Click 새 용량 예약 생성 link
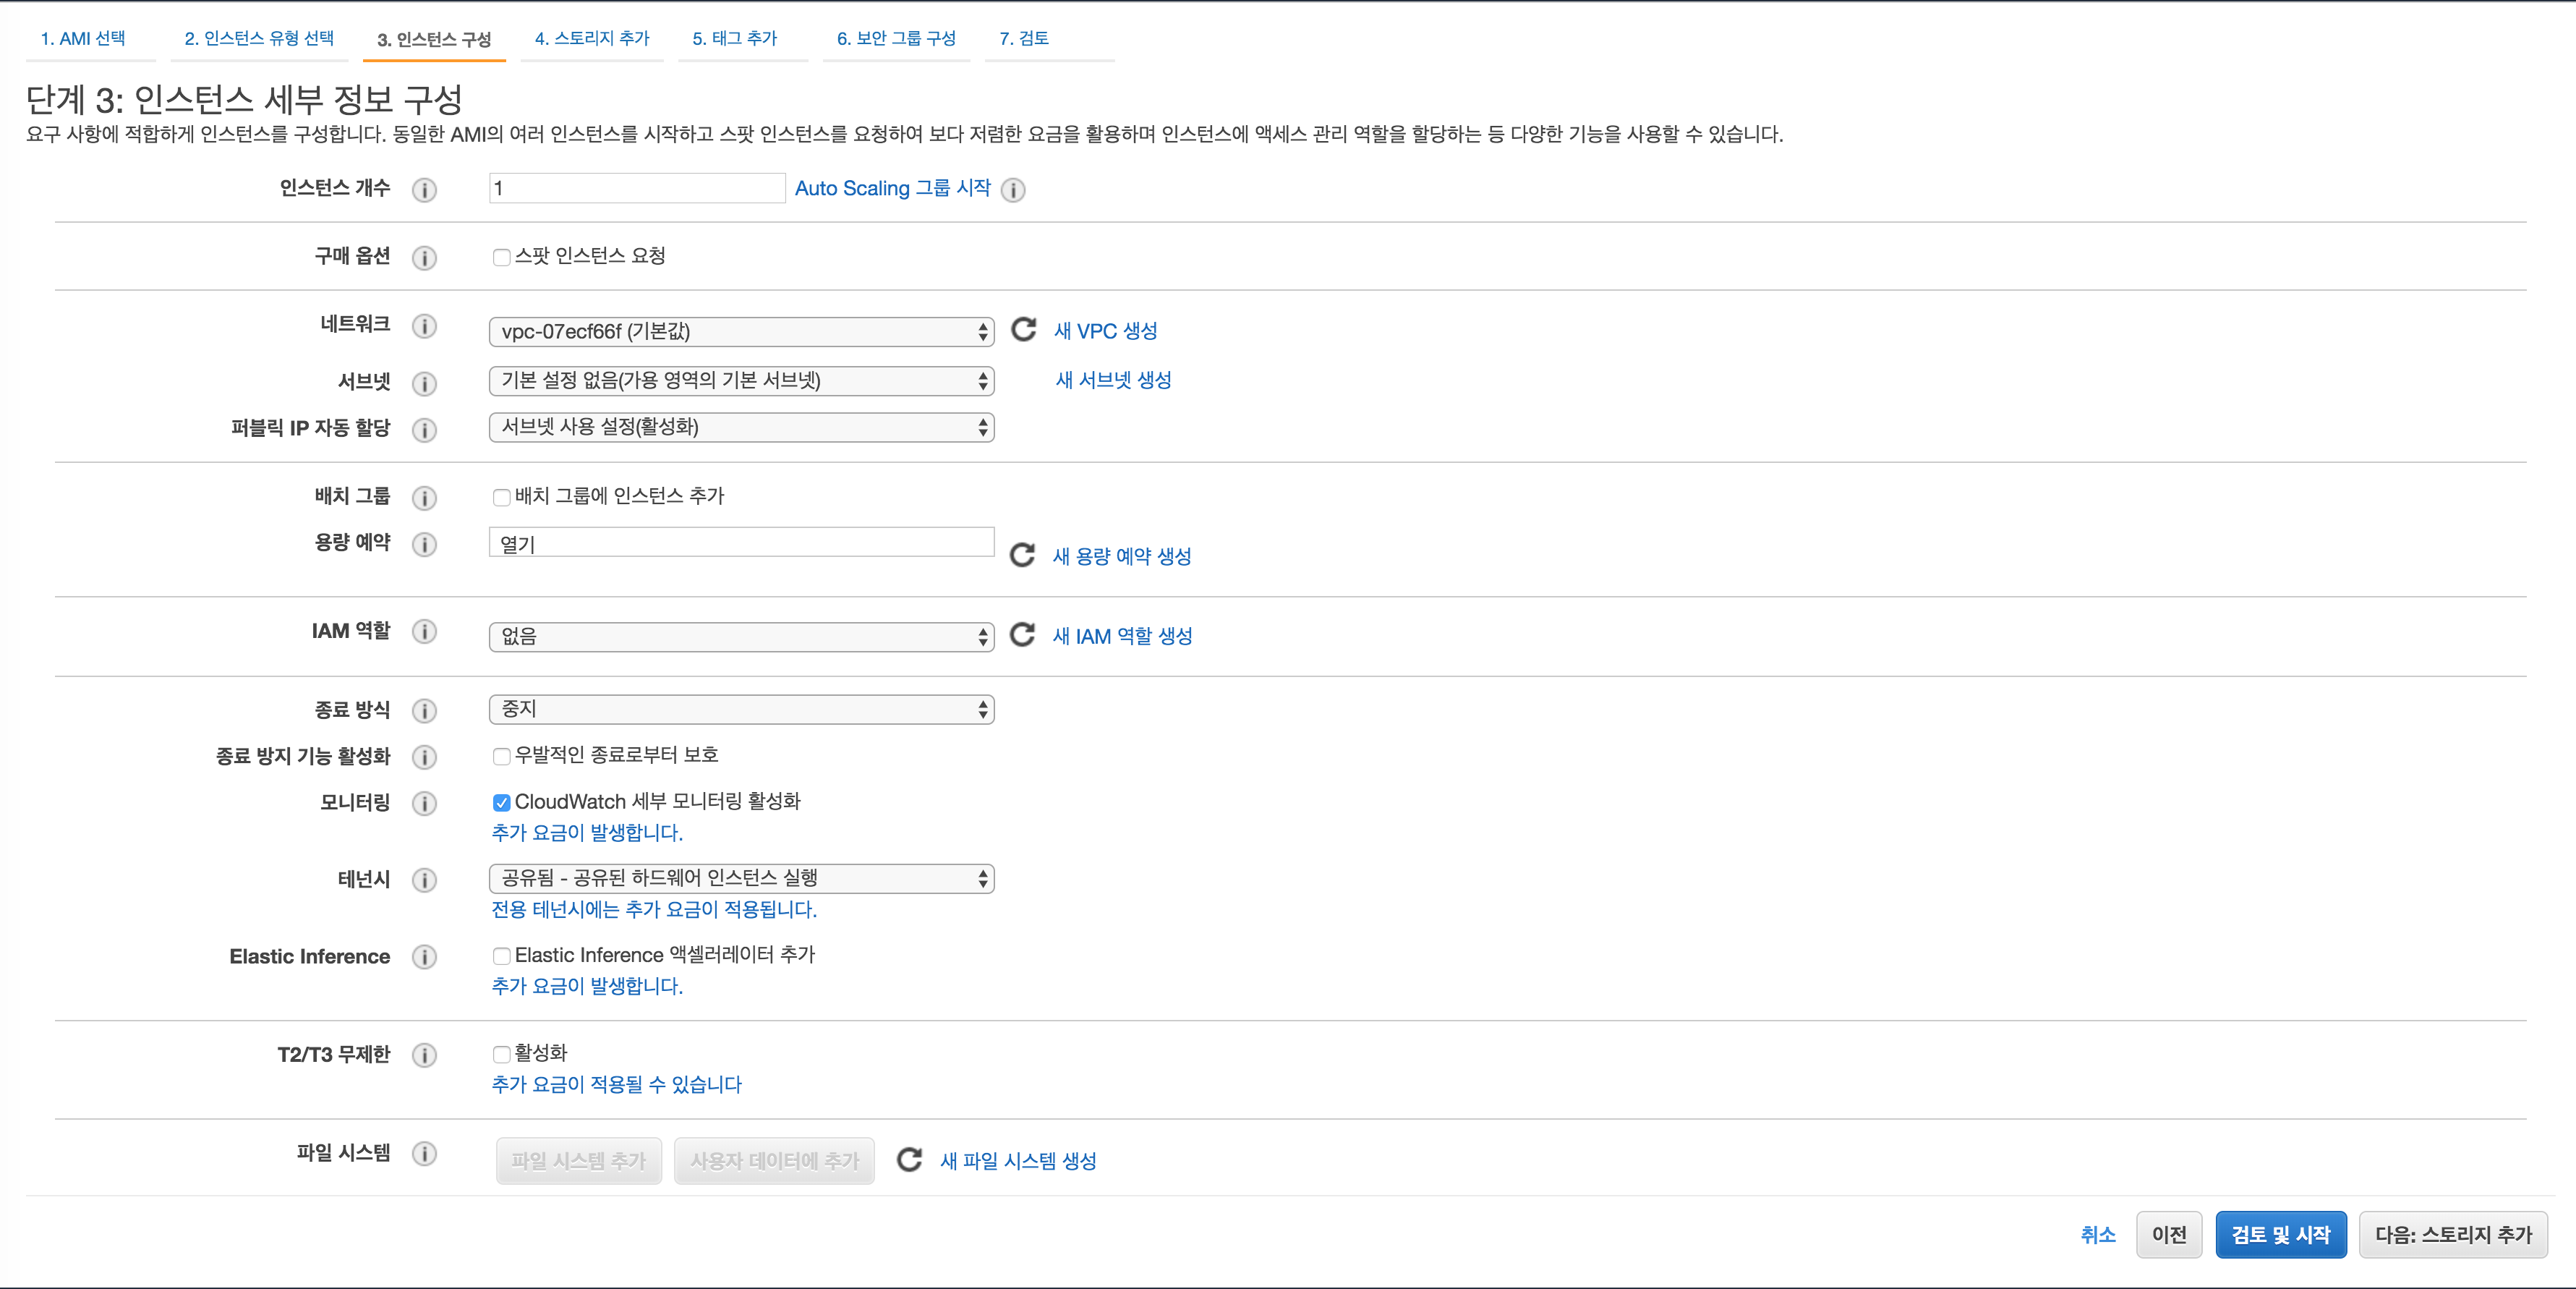The height and width of the screenshot is (1289, 2576). [1122, 556]
